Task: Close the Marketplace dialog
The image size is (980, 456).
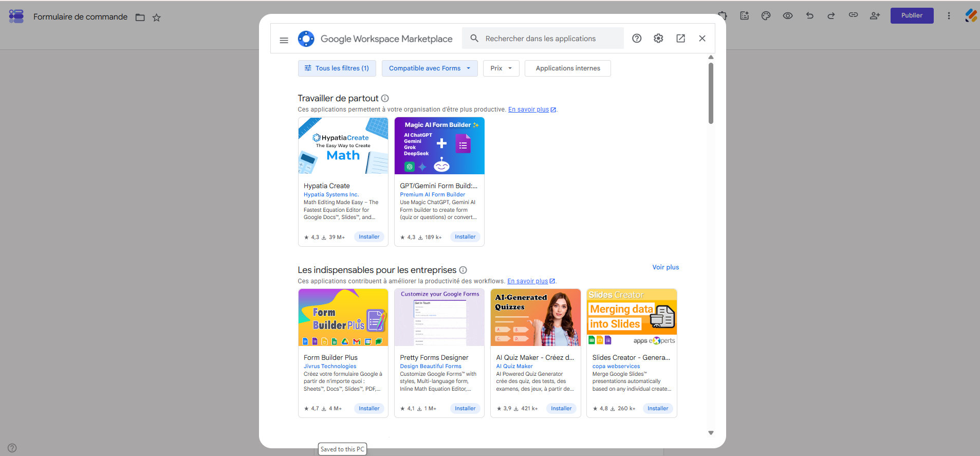Action: click(x=702, y=39)
